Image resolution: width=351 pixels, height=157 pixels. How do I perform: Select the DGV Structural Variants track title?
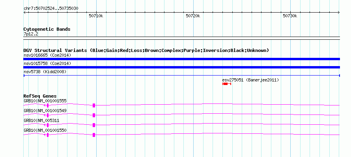tap(146, 50)
